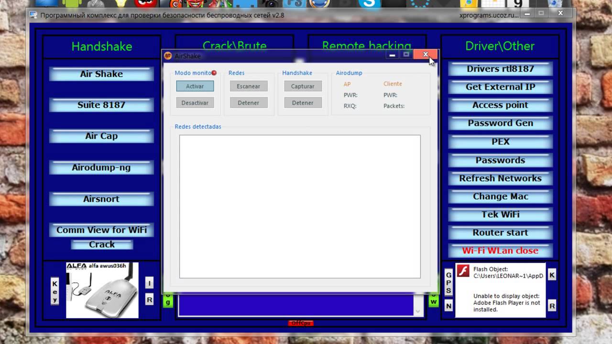Open the Access point option

click(x=500, y=105)
